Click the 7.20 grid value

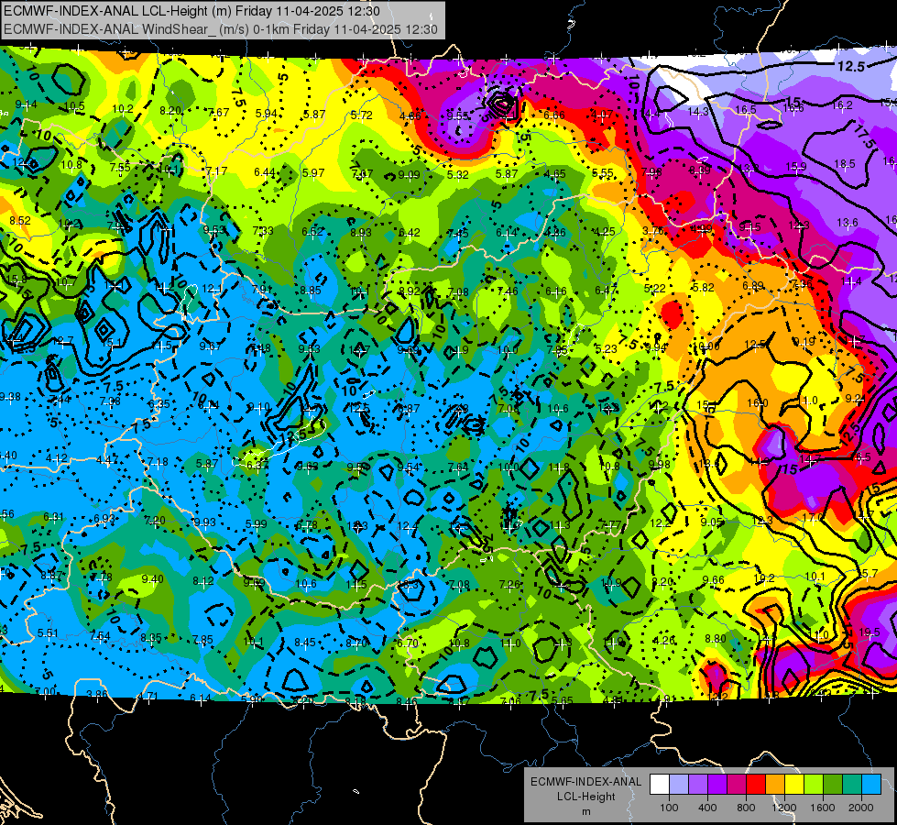tap(155, 521)
